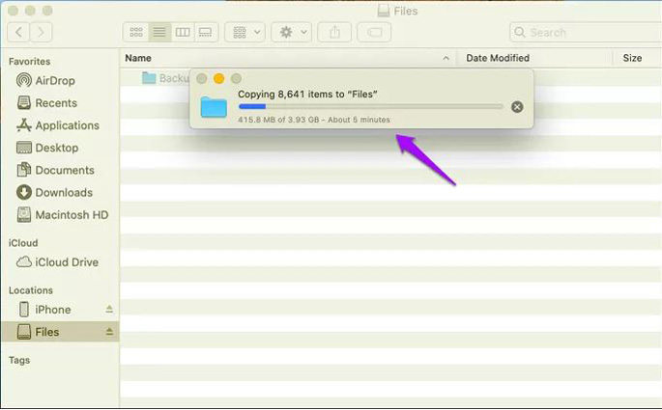Viewport: 662px width, 410px height.
Task: Open the Action gear dropdown menu
Action: pyautogui.click(x=291, y=32)
